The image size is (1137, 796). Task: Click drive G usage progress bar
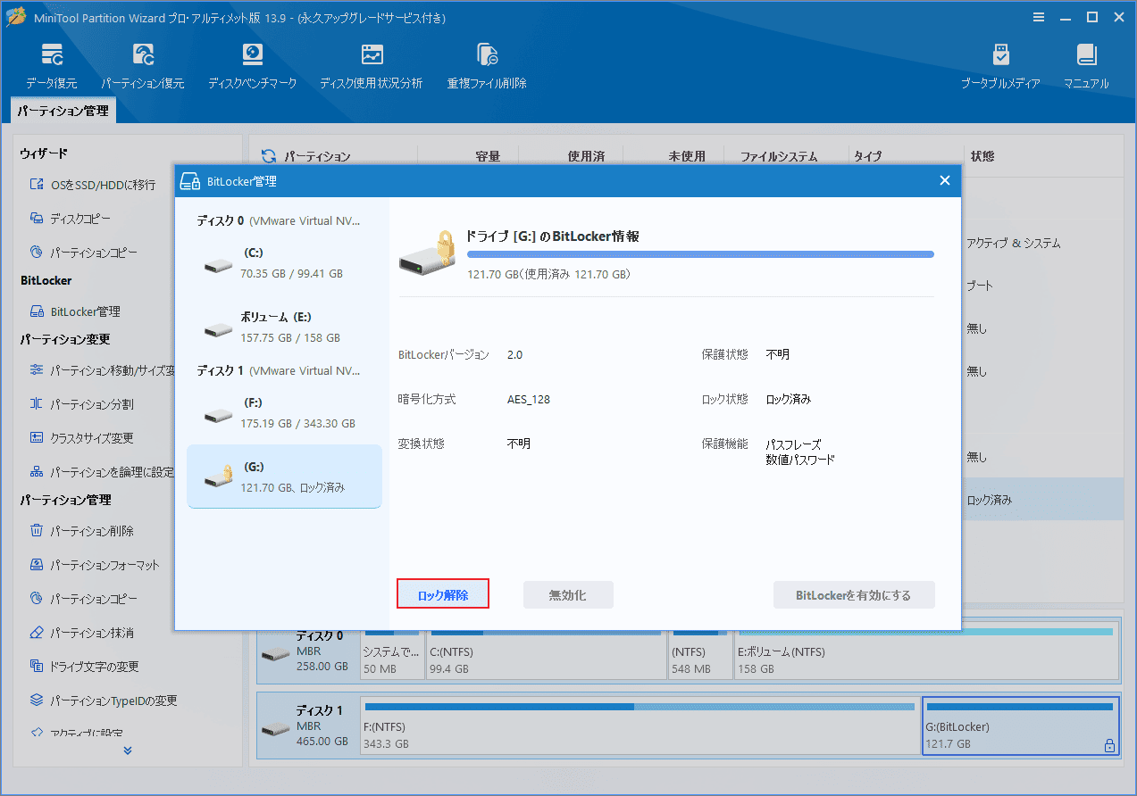click(x=700, y=254)
